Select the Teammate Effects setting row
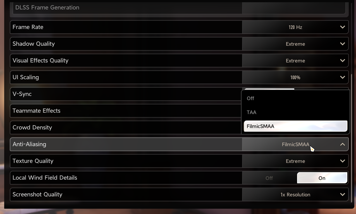 tap(126, 111)
